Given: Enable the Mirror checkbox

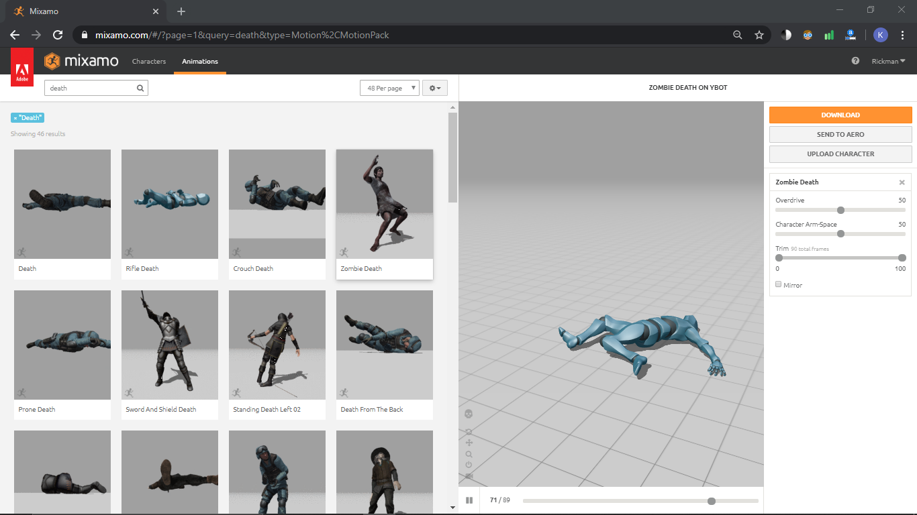Looking at the screenshot, I should pos(779,284).
